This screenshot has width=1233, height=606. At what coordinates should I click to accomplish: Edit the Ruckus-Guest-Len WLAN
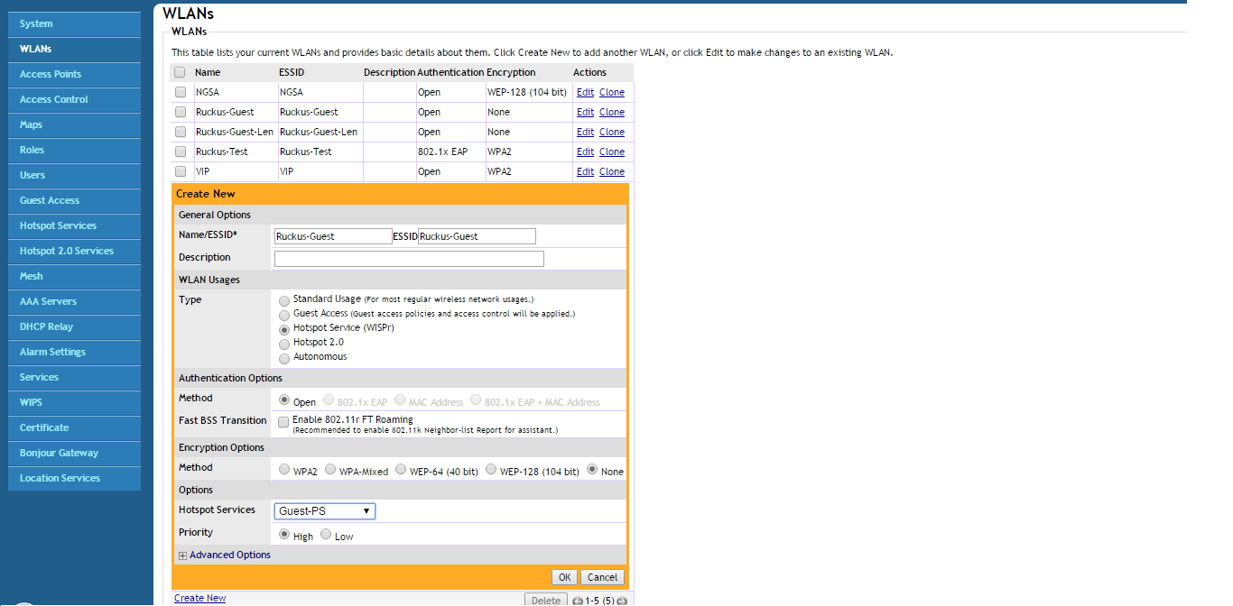click(x=585, y=132)
